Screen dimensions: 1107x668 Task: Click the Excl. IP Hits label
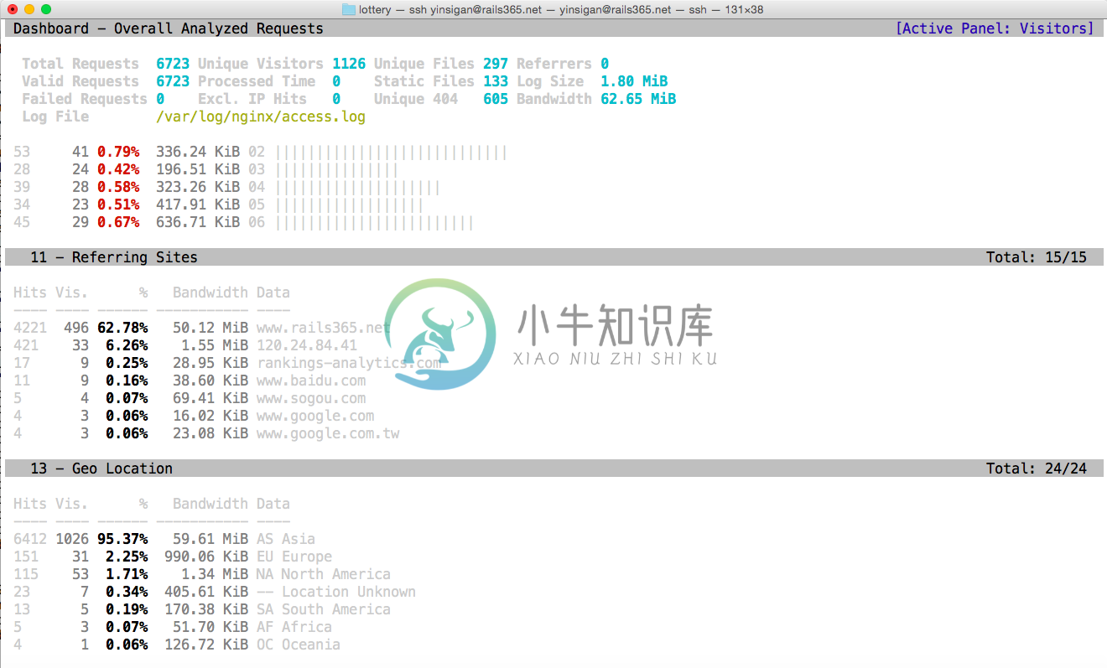pos(252,99)
